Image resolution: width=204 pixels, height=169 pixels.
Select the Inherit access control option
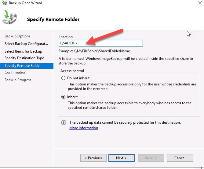click(64, 97)
